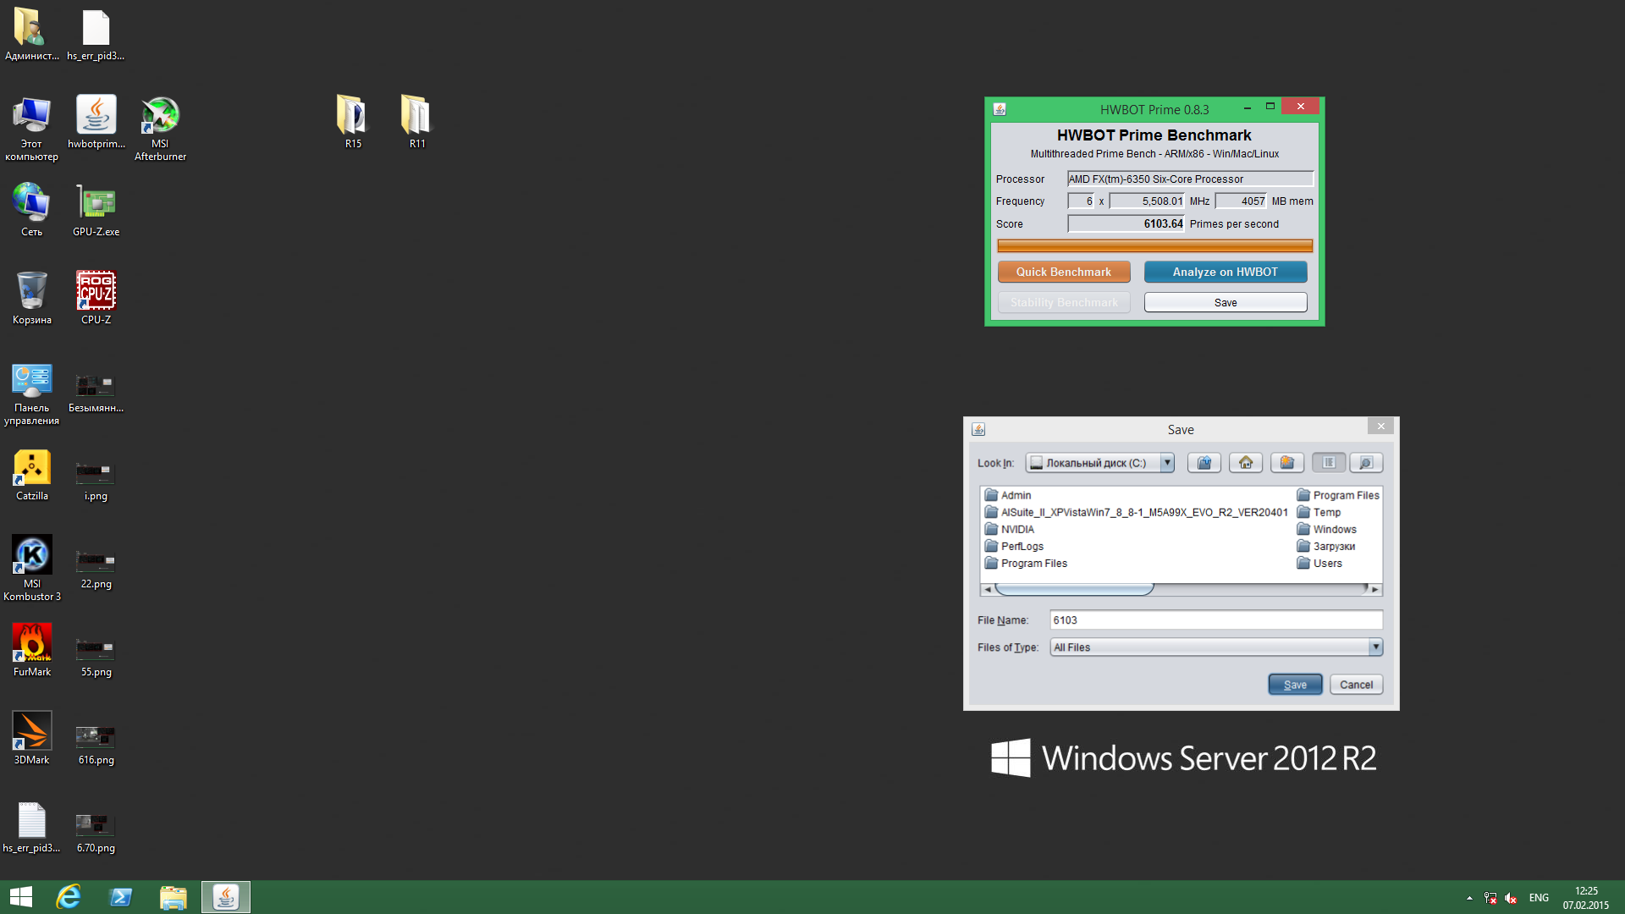Select Этот компьютер desktop icon
1625x914 pixels.
[x=31, y=129]
